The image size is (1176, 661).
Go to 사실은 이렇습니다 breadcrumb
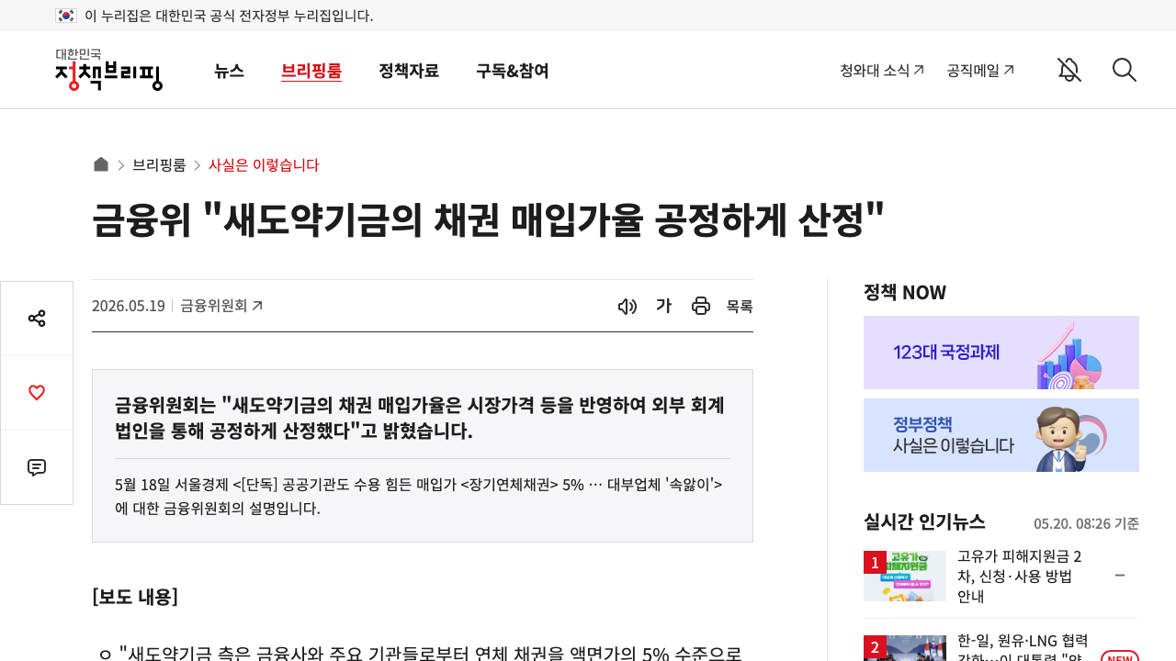pyautogui.click(x=264, y=165)
